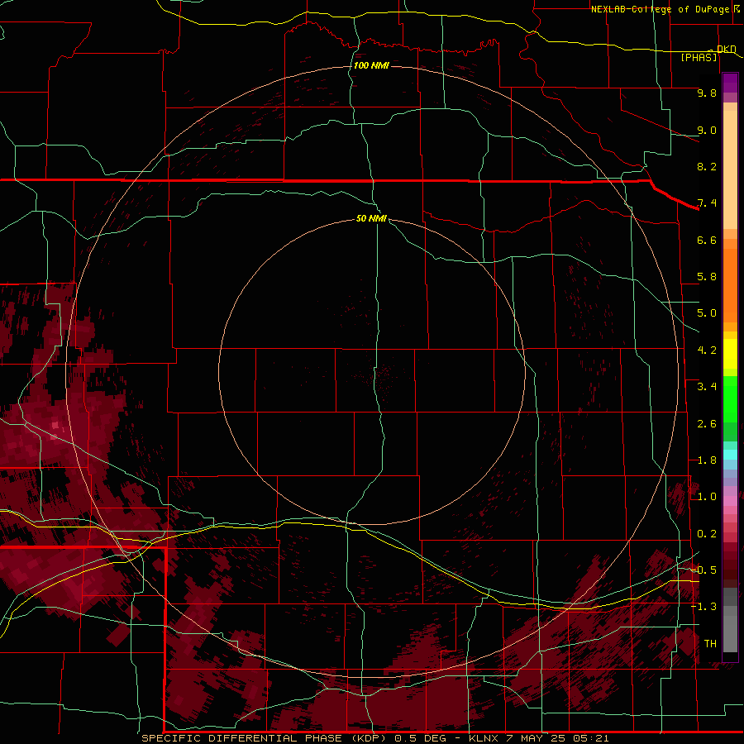
Task: Pick the purple band atop the color bar
Action: pos(730,83)
